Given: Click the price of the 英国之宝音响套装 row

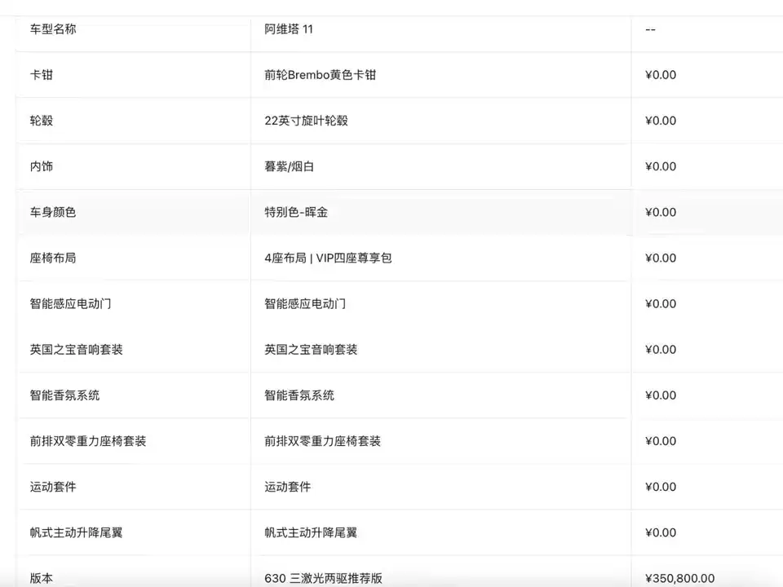Looking at the screenshot, I should pyautogui.click(x=660, y=349).
